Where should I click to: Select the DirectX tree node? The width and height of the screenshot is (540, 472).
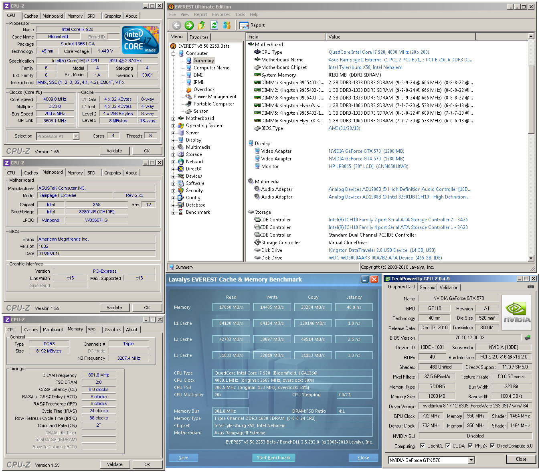[x=194, y=169]
